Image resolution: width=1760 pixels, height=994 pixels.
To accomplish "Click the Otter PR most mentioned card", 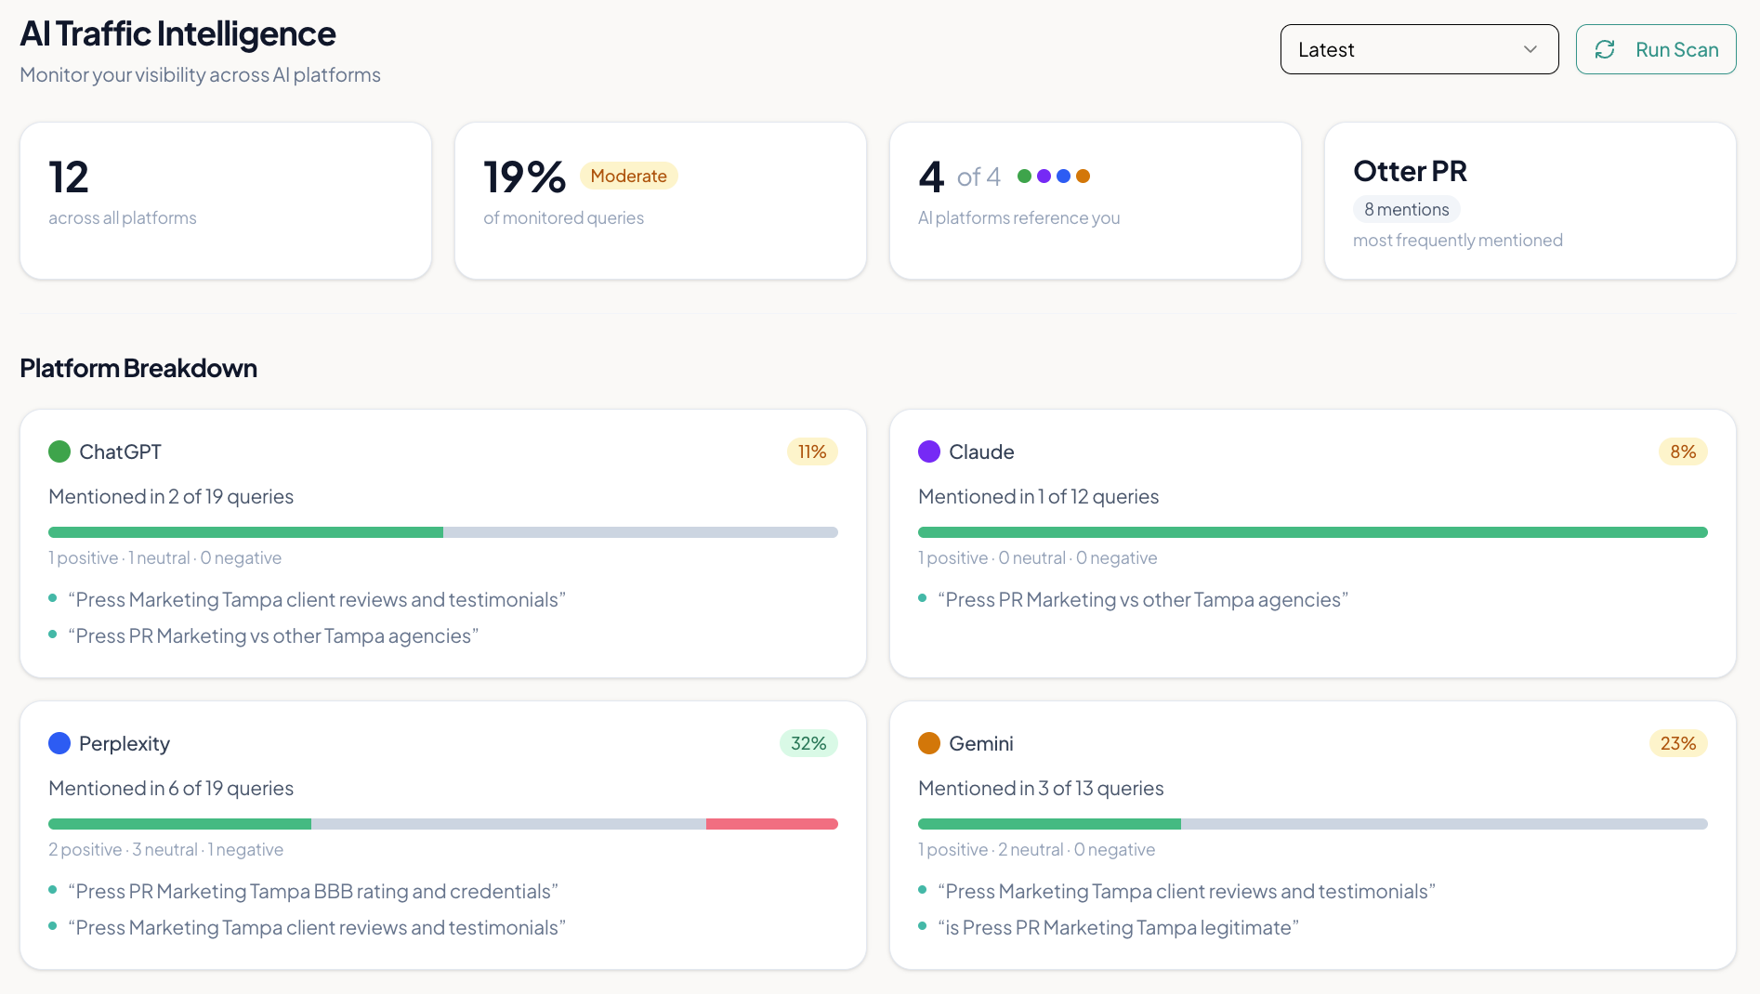I will pos(1530,201).
